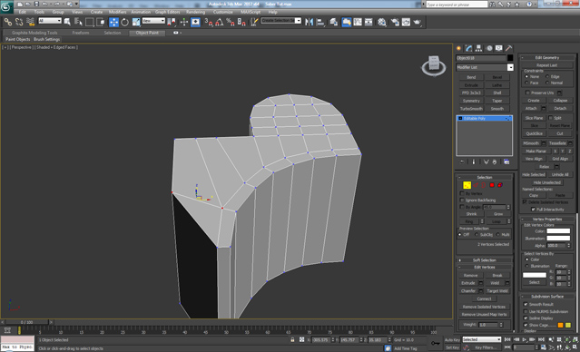Switch to Graphite Modeling Tools tab

pos(34,33)
